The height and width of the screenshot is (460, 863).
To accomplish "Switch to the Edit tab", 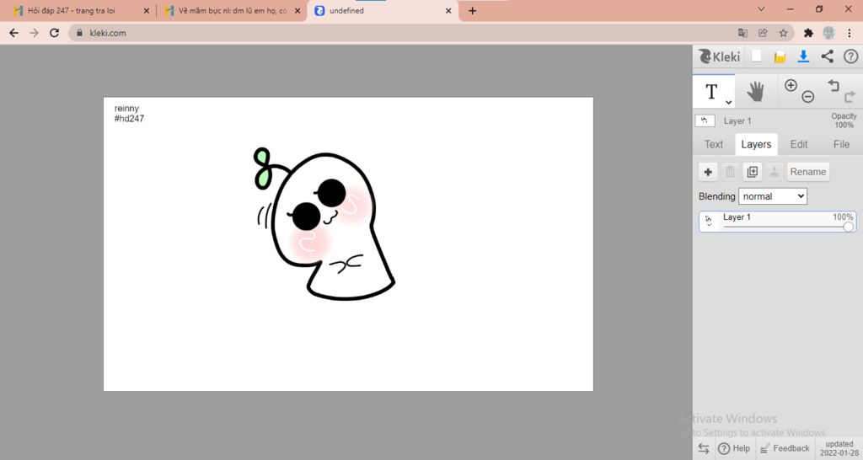I will pos(799,144).
